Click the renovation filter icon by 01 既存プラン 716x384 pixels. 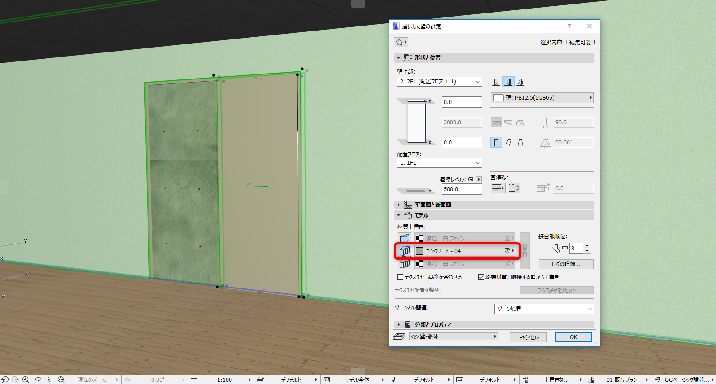pyautogui.click(x=592, y=380)
